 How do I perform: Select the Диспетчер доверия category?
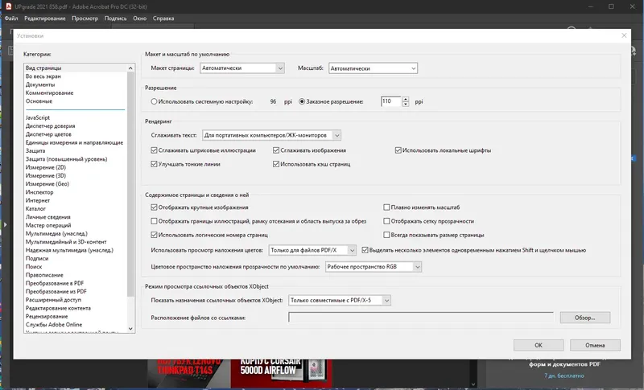tap(50, 126)
